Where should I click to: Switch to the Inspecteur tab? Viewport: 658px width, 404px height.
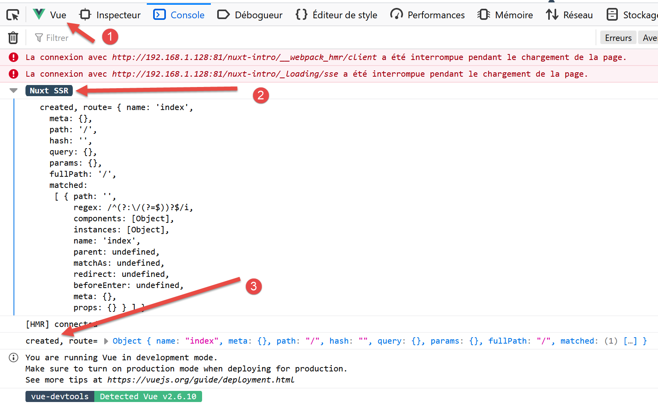tap(110, 15)
